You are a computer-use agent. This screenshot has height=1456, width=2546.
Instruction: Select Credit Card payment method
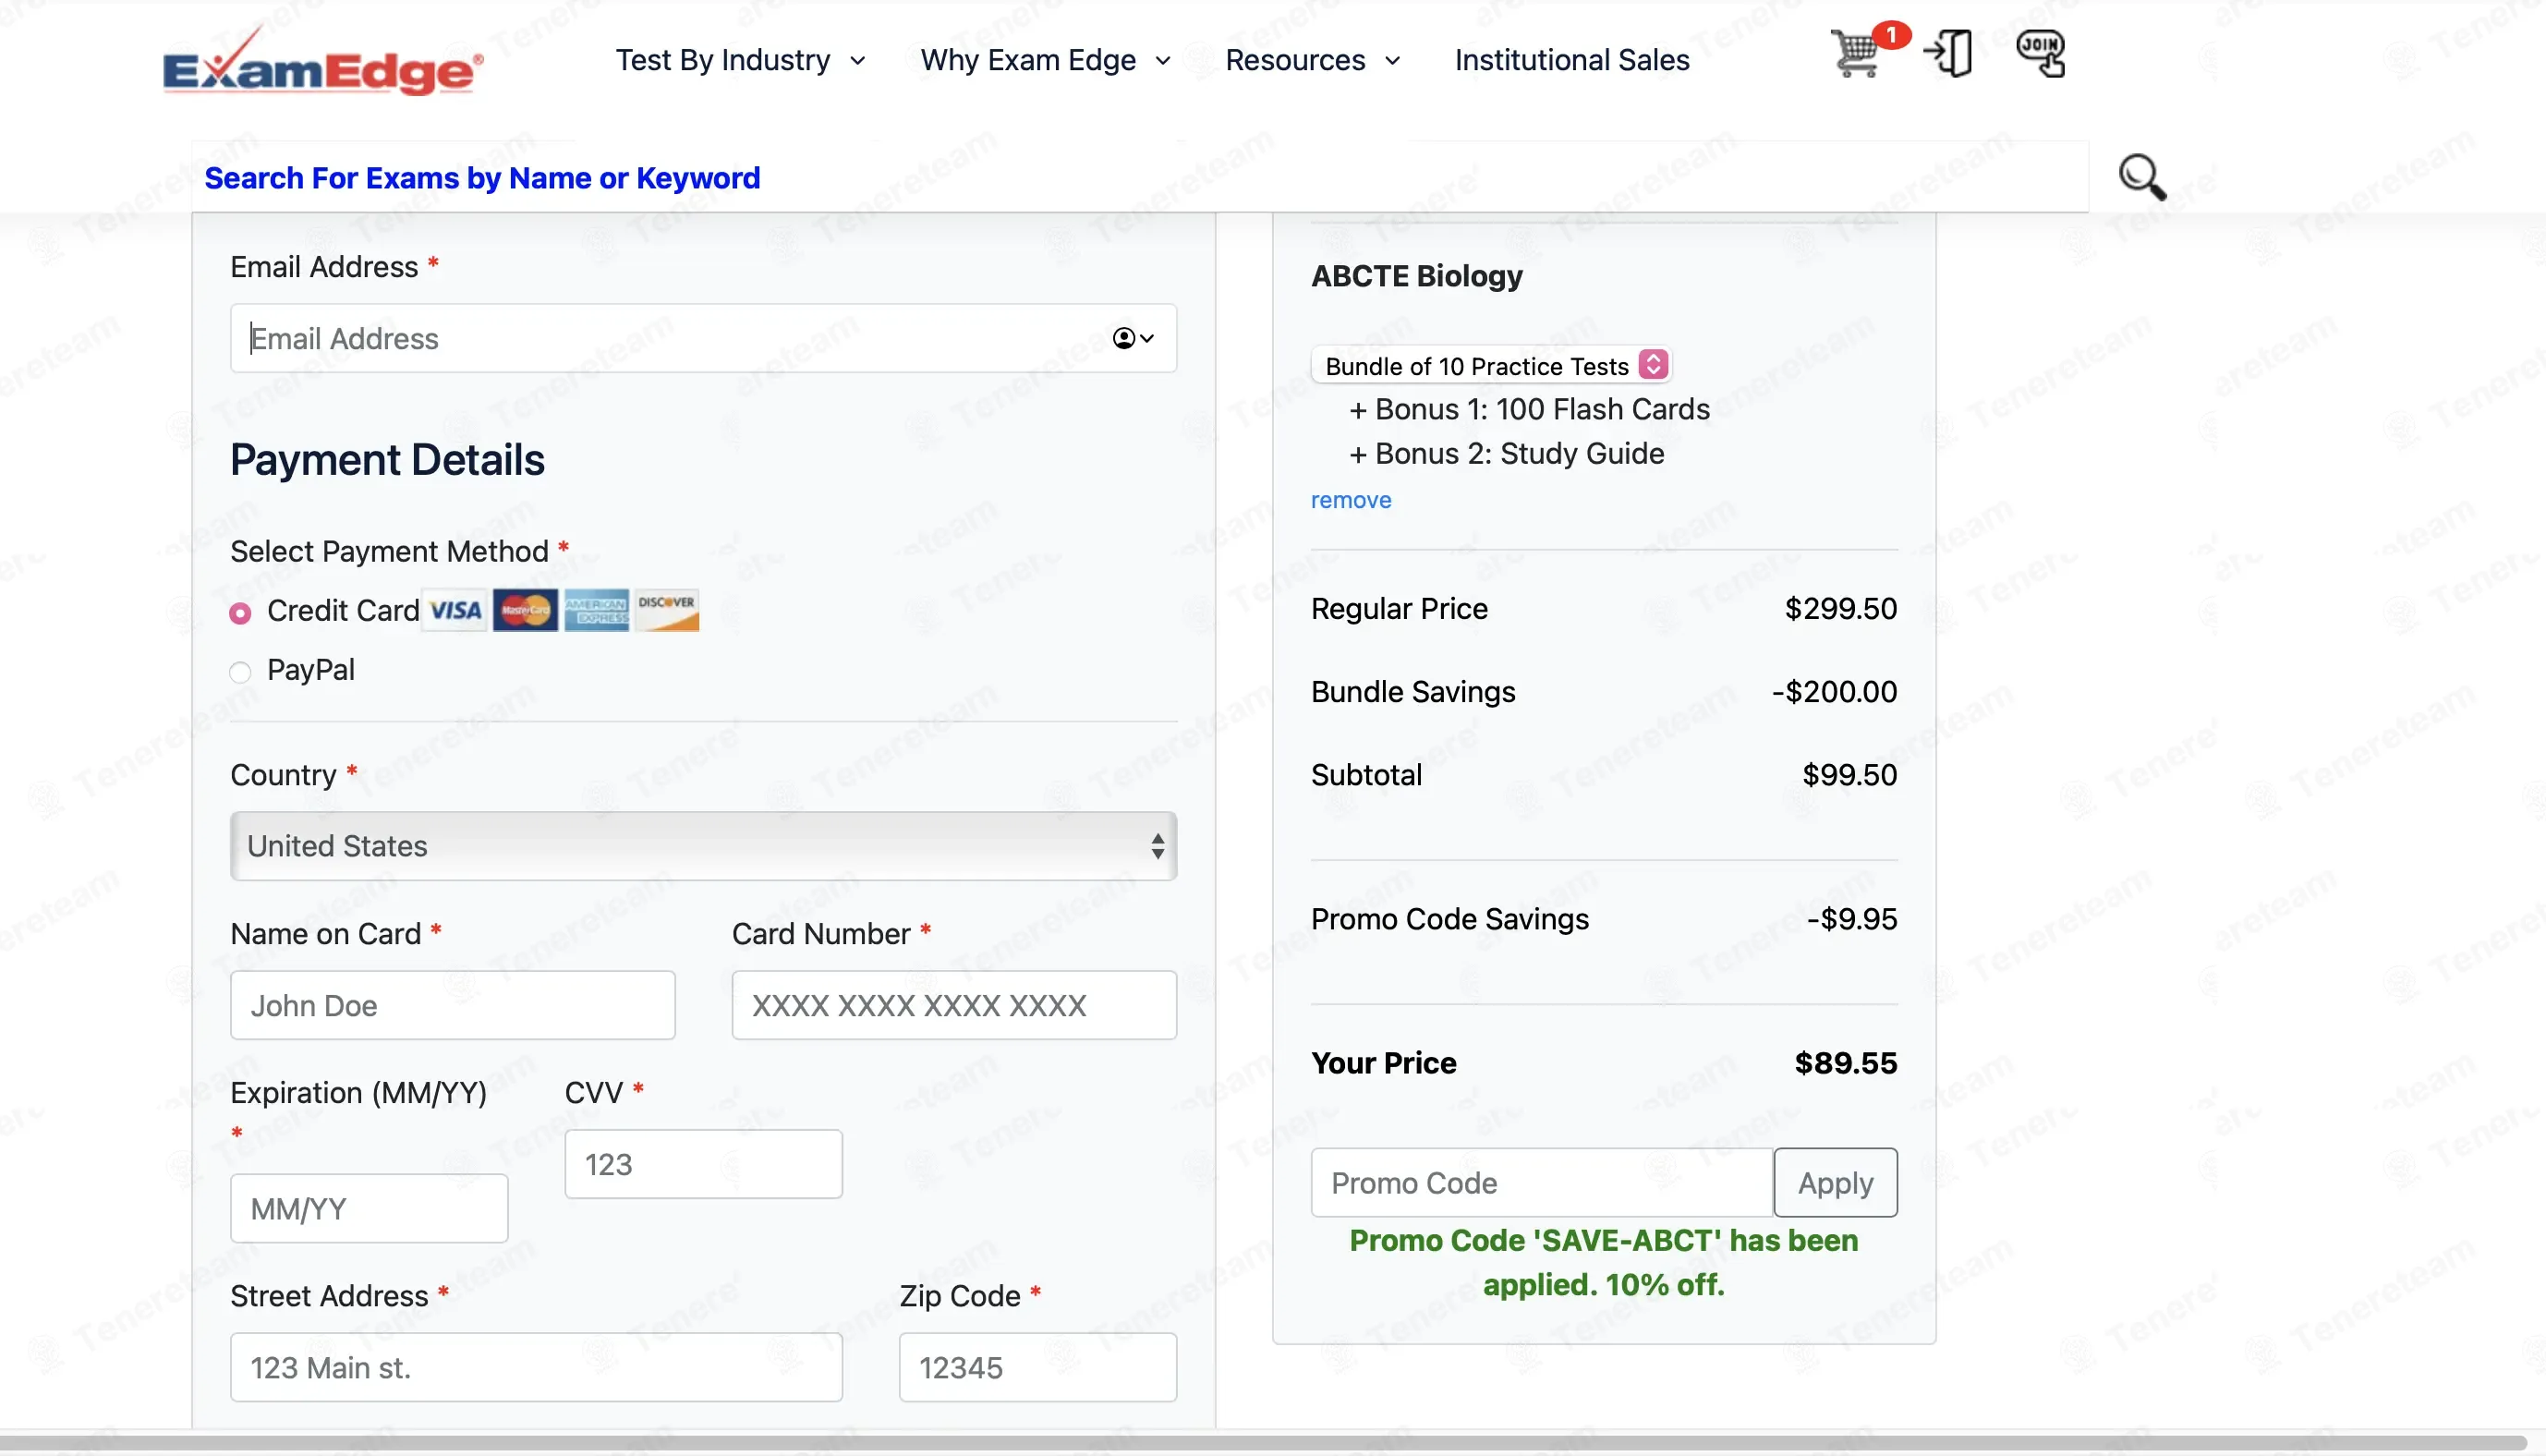tap(240, 613)
